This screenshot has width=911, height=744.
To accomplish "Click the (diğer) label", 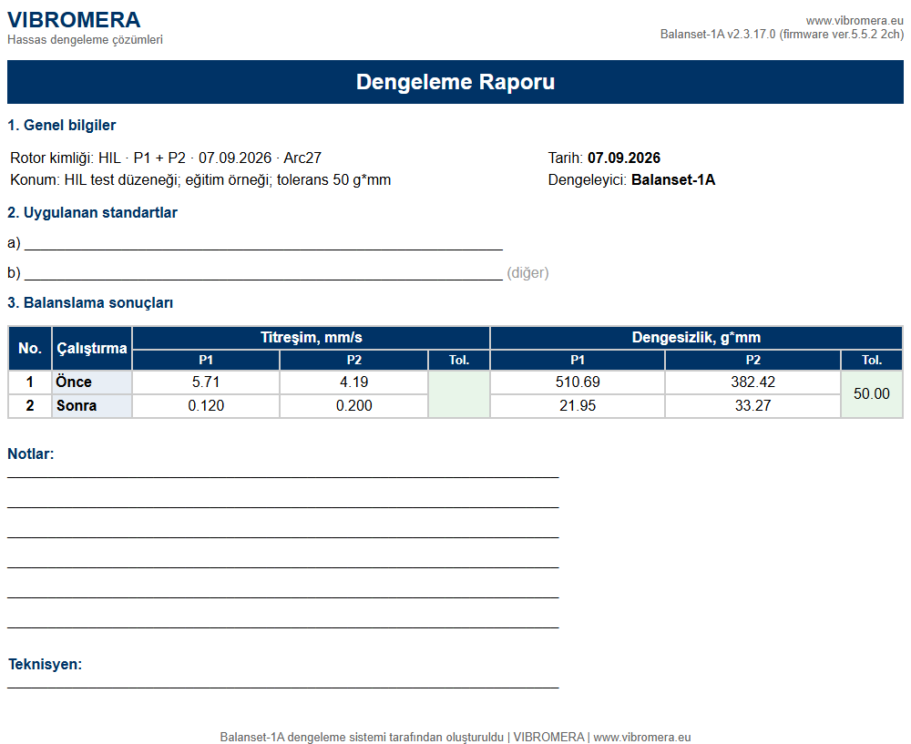I will (527, 273).
